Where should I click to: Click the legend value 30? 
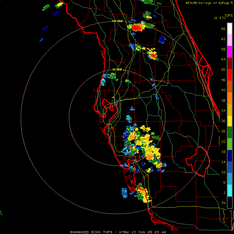click(x=223, y=121)
